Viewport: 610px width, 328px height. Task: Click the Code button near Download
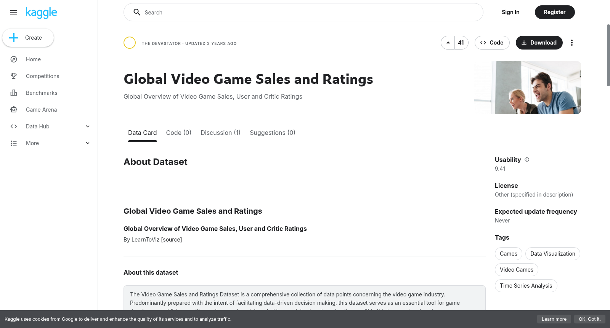(x=492, y=43)
